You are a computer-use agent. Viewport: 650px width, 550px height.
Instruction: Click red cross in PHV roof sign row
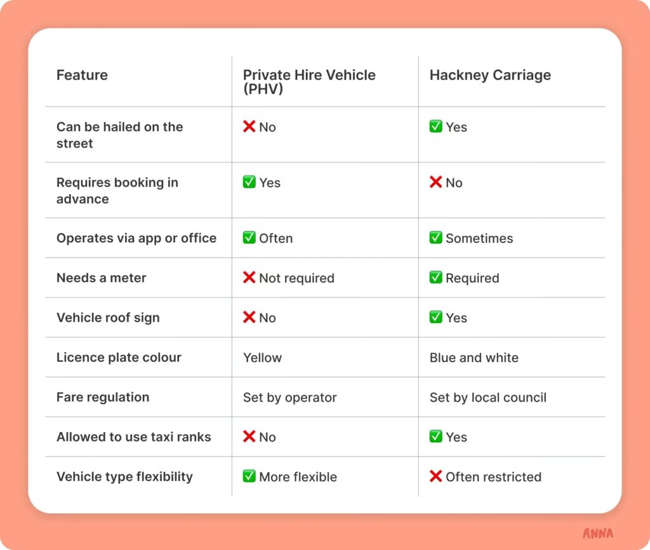[249, 317]
